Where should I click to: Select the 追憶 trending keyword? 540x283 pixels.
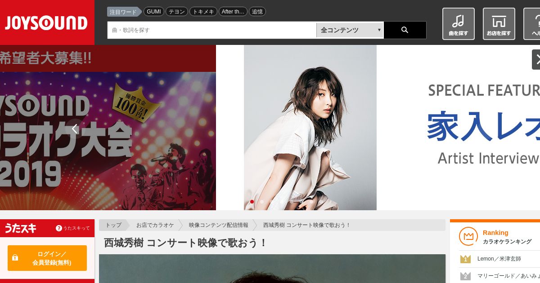coord(257,12)
